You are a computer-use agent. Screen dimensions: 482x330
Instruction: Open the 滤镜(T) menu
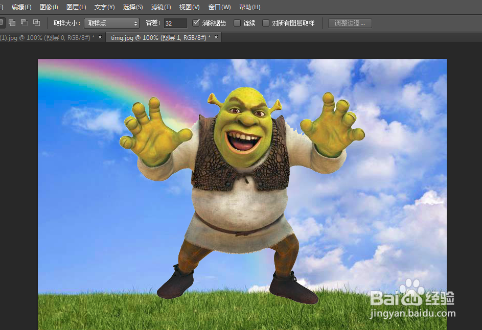[x=161, y=7]
